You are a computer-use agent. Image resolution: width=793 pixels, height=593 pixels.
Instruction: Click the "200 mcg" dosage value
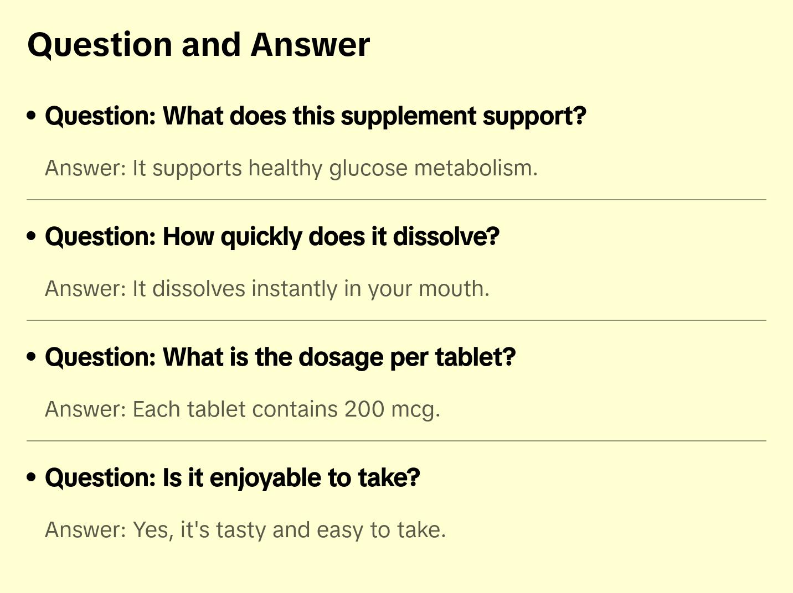(x=392, y=409)
